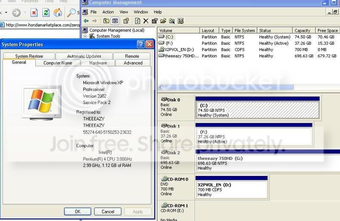Viewport: 340px width, 221px height.
Task: Select the X2PVOL_EN (D:) 700 MB partition block
Action: click(x=231, y=187)
